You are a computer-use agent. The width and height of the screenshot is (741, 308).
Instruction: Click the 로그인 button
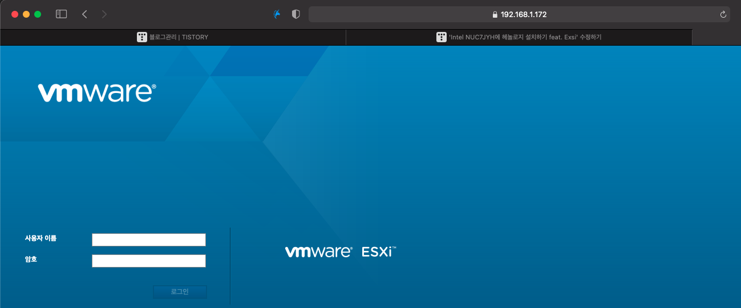pyautogui.click(x=180, y=292)
